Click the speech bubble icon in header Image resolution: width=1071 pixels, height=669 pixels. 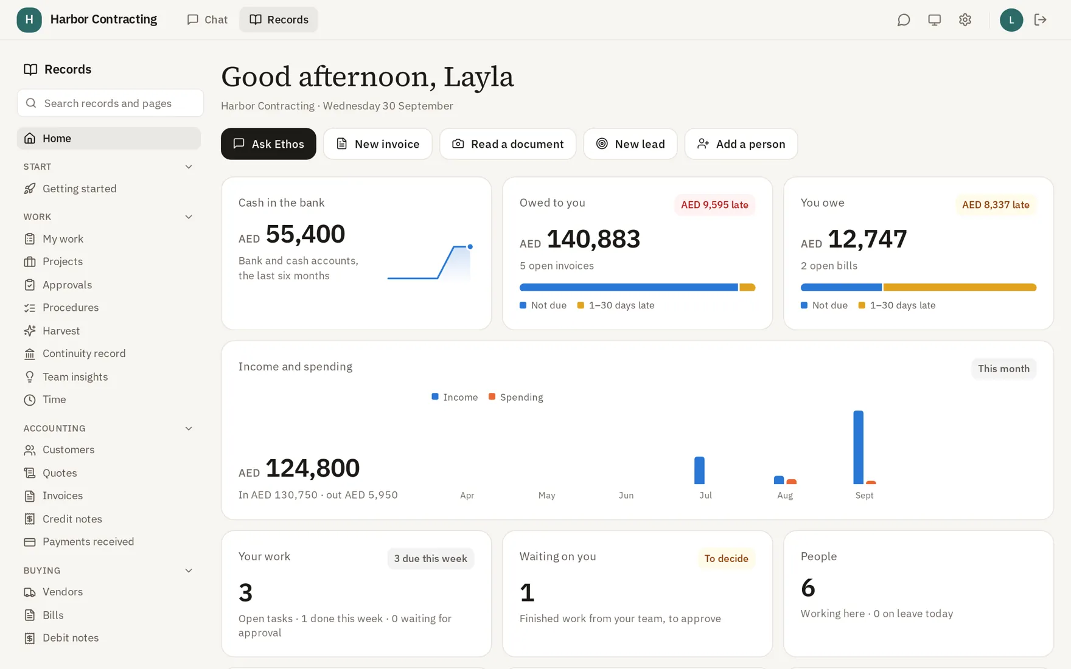point(904,19)
